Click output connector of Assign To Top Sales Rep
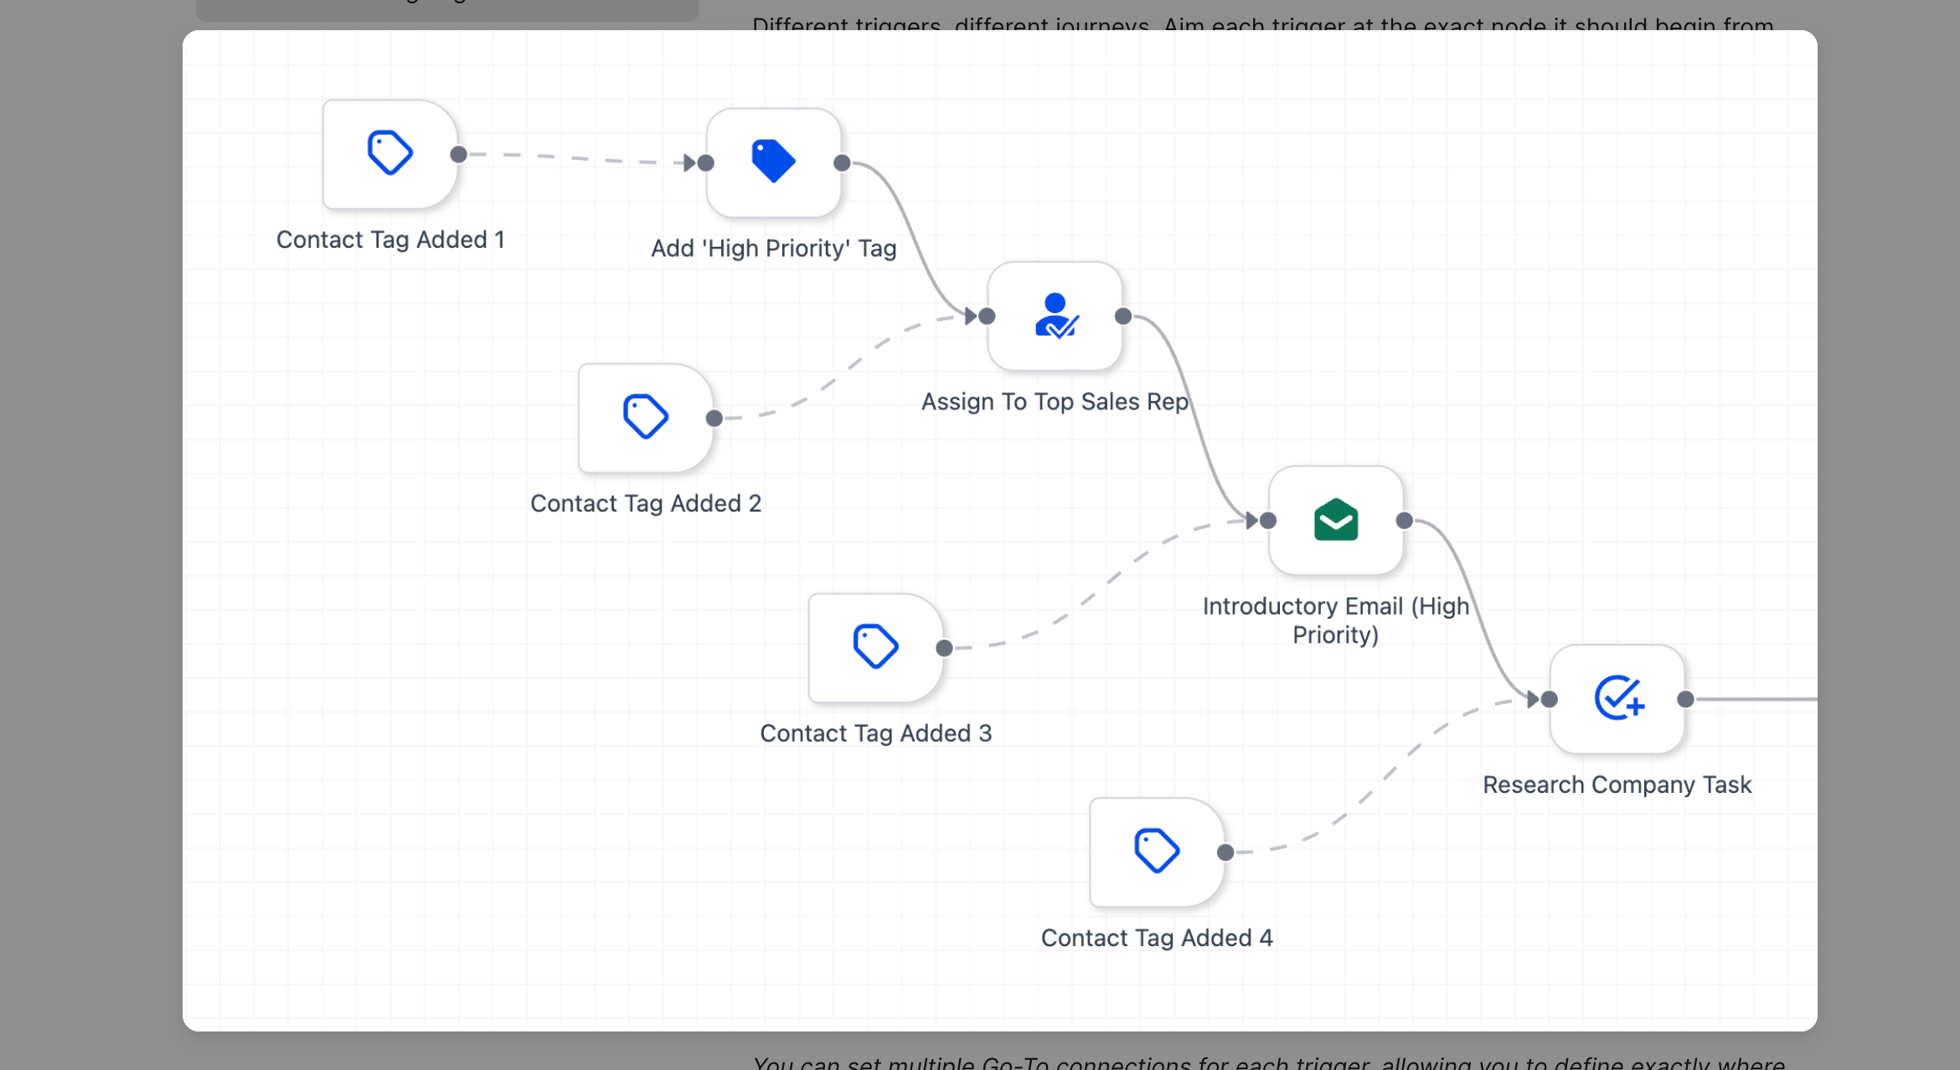1960x1070 pixels. point(1123,316)
